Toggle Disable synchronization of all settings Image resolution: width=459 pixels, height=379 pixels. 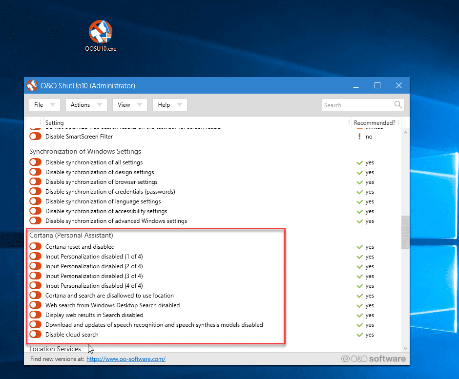pos(36,162)
